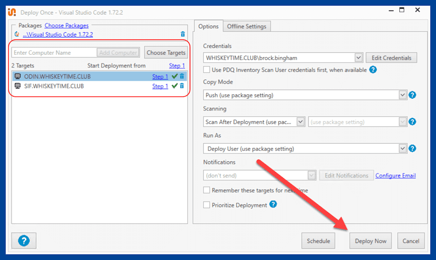Click into Enter Computer Name field
The image size is (436, 260).
(x=54, y=52)
